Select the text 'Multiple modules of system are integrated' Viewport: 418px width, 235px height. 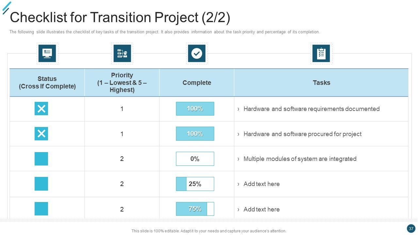(300, 159)
